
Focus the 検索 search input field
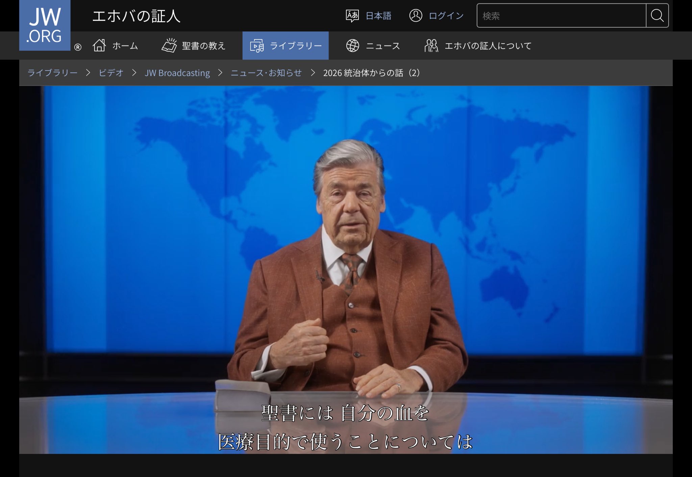click(x=561, y=16)
